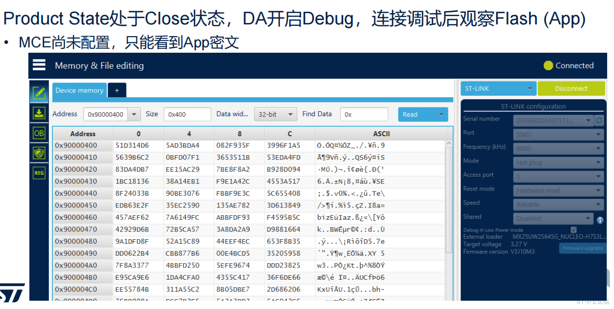Click the green Connected status indicator

pos(548,65)
